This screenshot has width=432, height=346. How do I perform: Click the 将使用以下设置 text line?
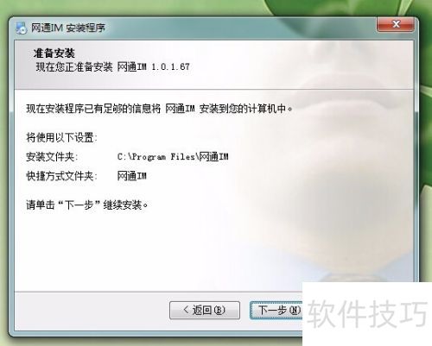click(x=61, y=138)
